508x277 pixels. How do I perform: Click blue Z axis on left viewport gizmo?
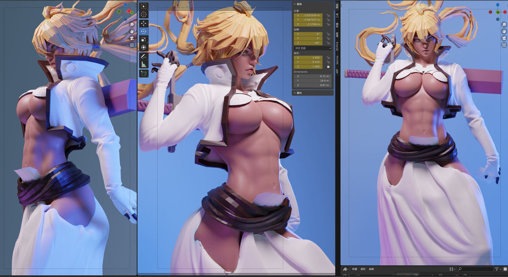[x=125, y=5]
